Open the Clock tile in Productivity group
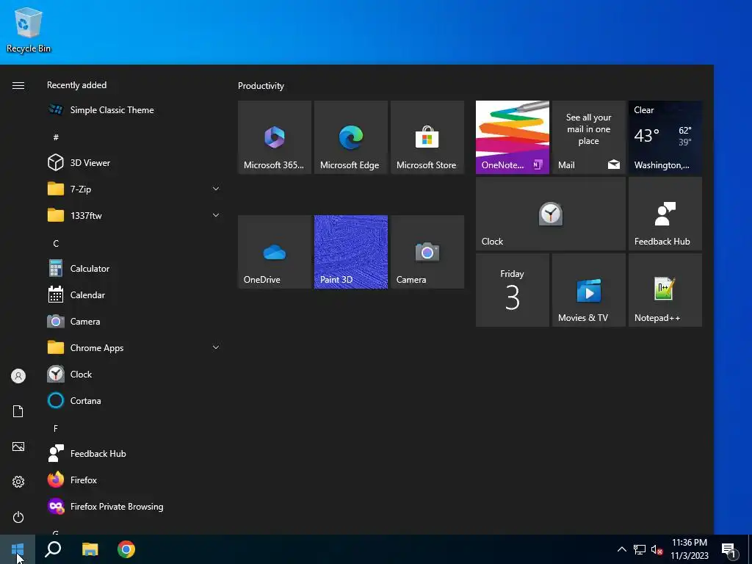The image size is (752, 564). pyautogui.click(x=551, y=214)
